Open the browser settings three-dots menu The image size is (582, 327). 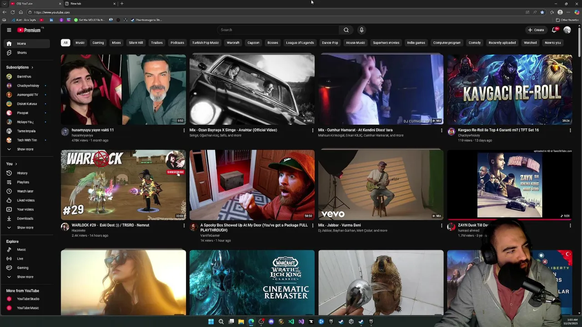(568, 12)
